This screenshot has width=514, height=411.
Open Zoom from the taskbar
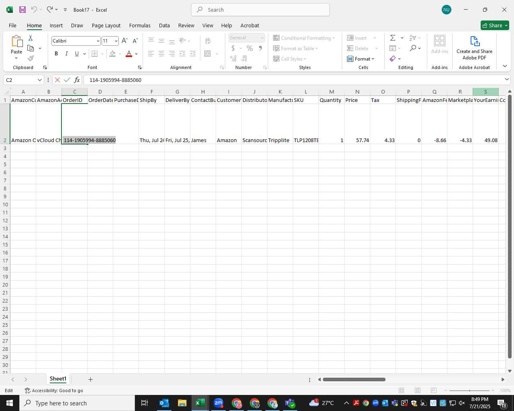pos(218,403)
